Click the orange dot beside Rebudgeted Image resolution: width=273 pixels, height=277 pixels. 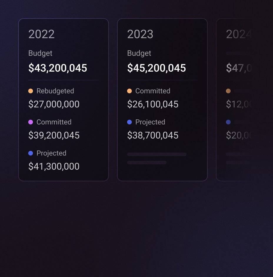point(31,91)
